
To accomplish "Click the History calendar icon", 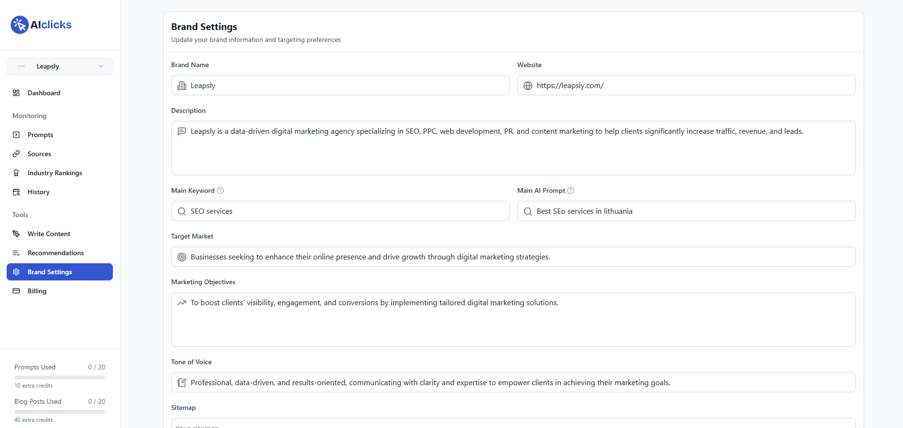I will 16,192.
